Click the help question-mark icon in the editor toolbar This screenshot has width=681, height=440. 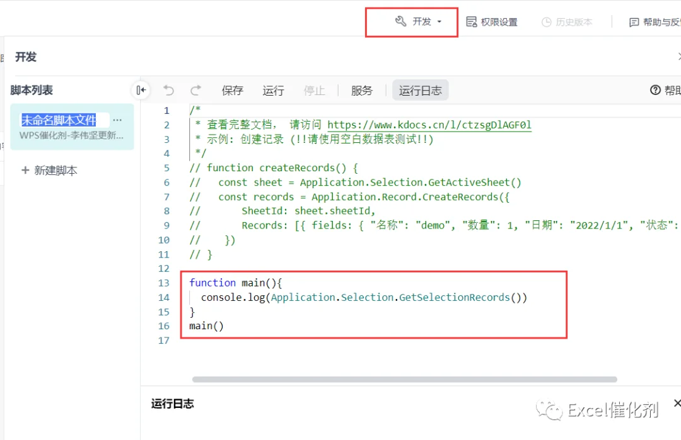coord(655,90)
